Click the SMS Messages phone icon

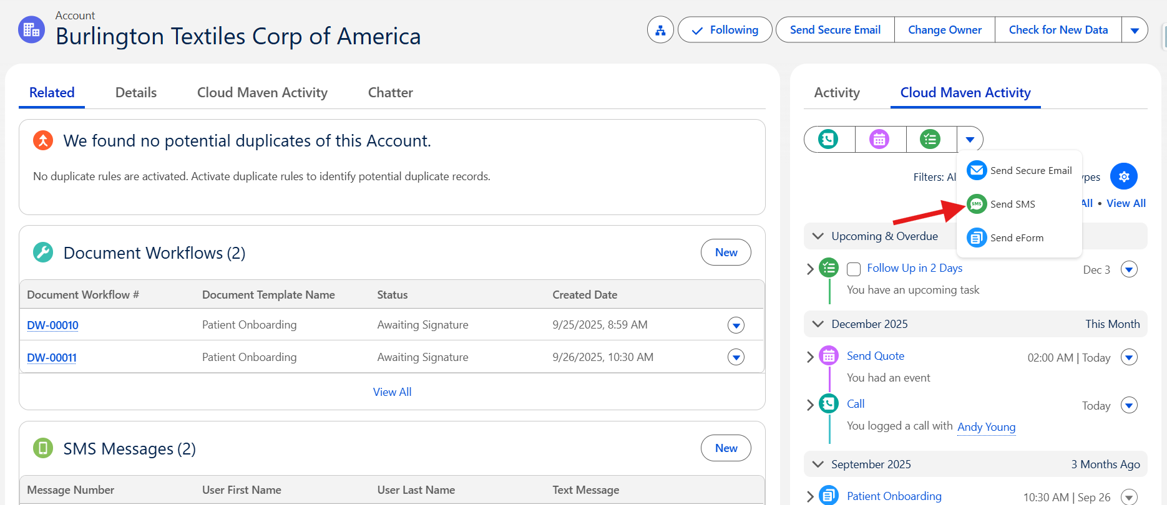click(x=43, y=448)
